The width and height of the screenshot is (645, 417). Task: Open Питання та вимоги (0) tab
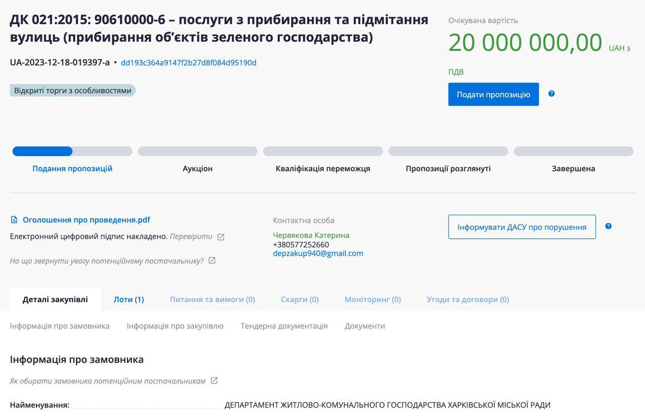pyautogui.click(x=212, y=300)
